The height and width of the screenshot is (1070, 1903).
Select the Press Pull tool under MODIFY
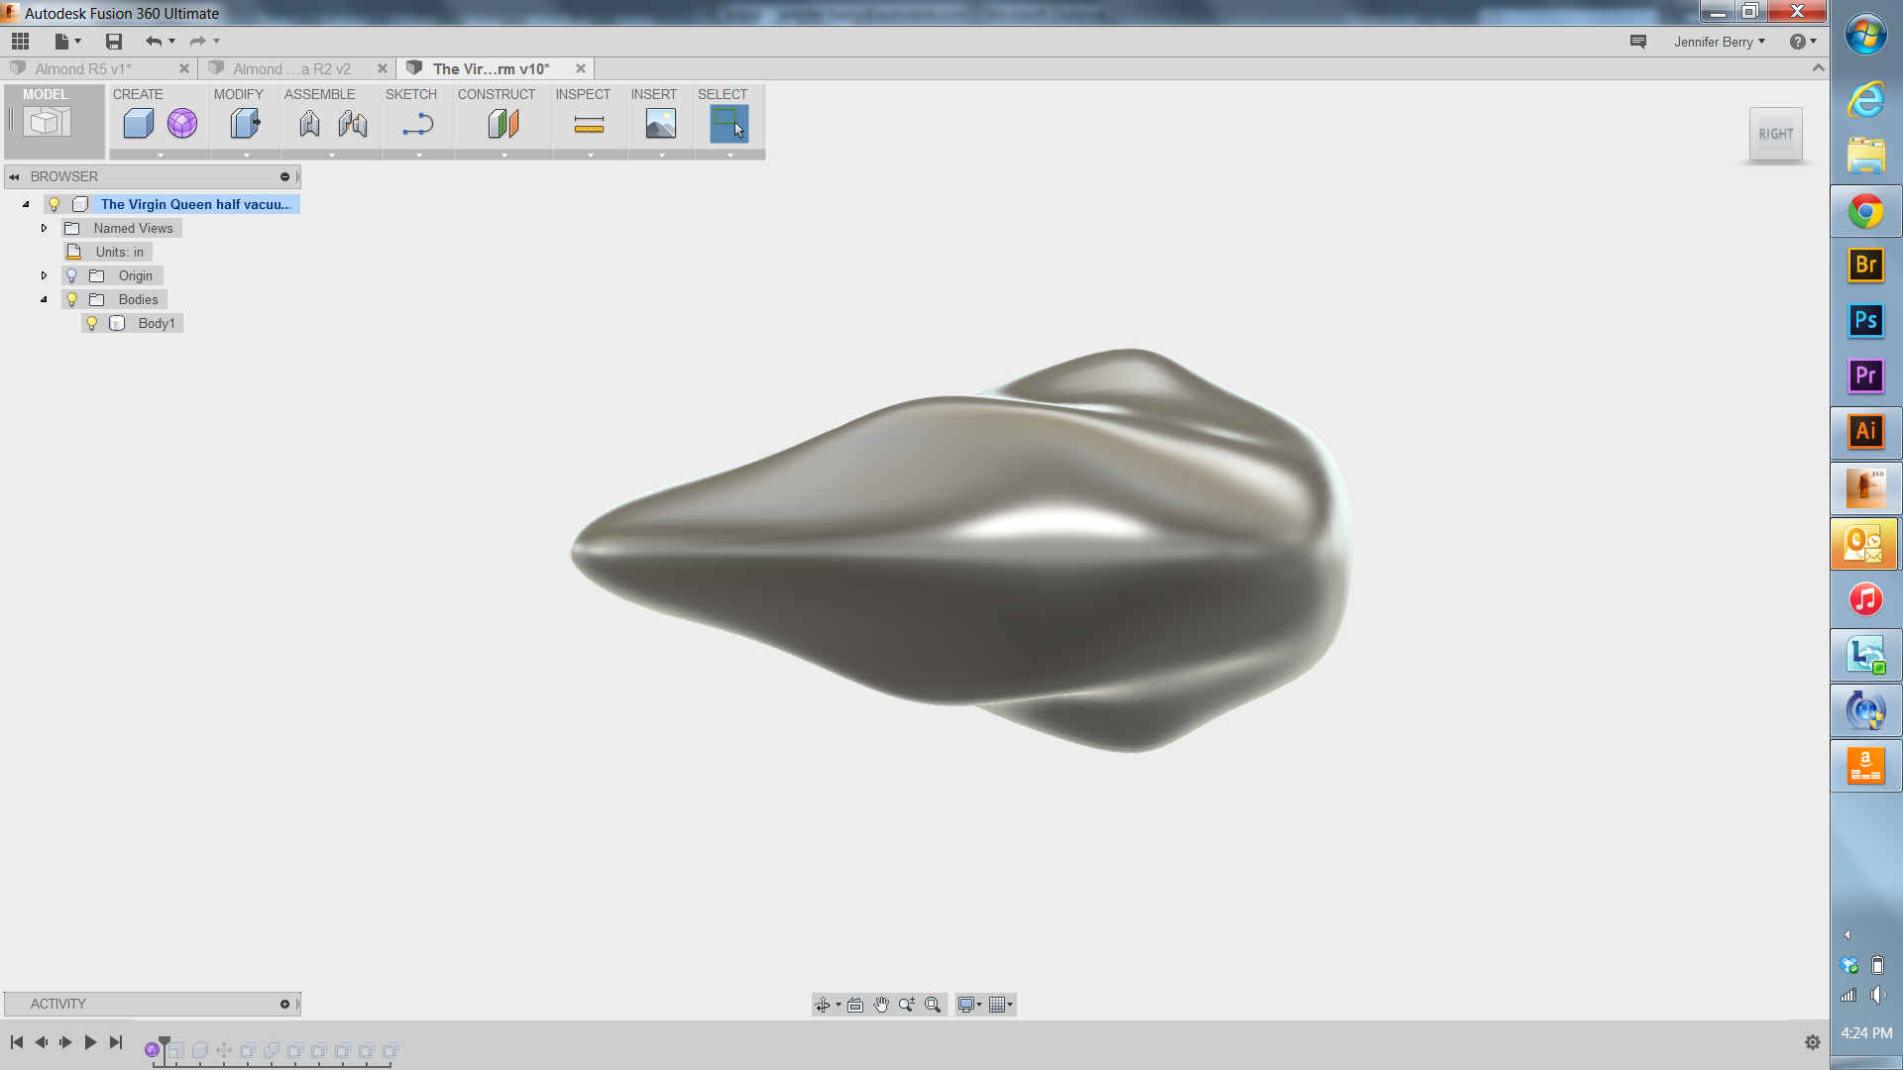click(245, 122)
